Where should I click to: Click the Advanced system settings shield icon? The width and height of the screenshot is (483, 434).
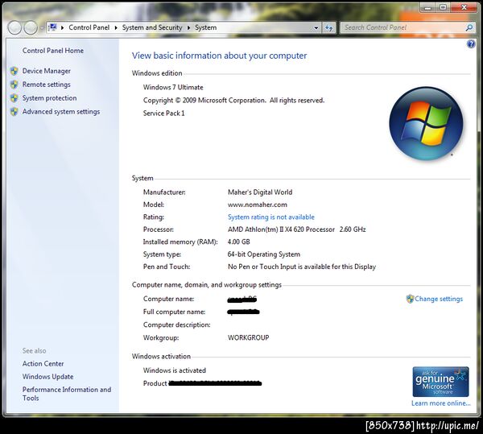coord(14,112)
